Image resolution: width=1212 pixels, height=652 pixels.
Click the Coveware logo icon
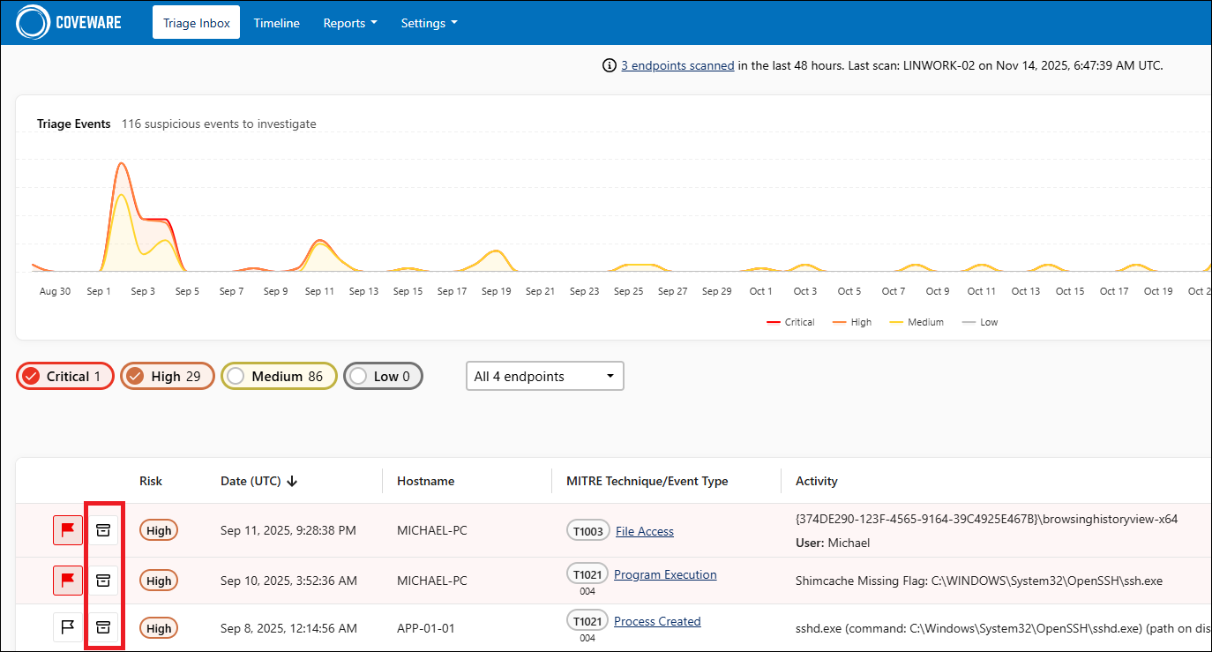click(x=33, y=23)
